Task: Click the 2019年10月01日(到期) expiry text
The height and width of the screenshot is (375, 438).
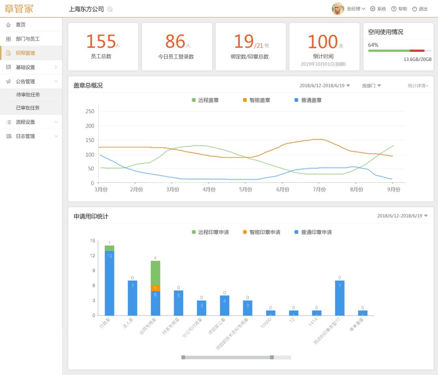Action: [324, 64]
